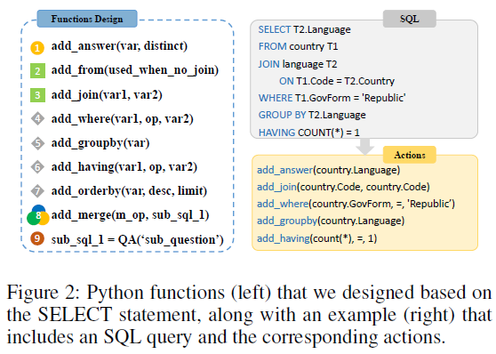Click the gray diamond numbered 6
The height and width of the screenshot is (354, 496).
[x=37, y=167]
